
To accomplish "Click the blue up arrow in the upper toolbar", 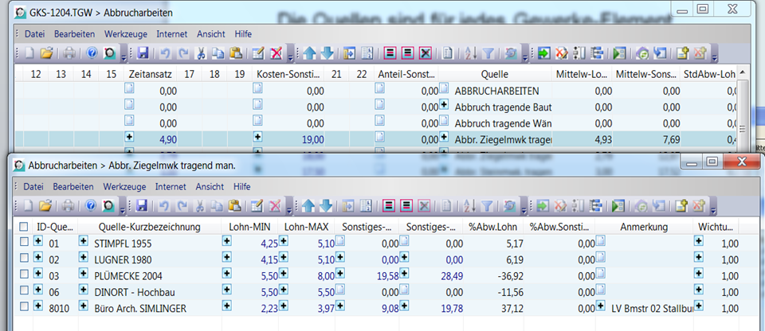I will tap(310, 53).
